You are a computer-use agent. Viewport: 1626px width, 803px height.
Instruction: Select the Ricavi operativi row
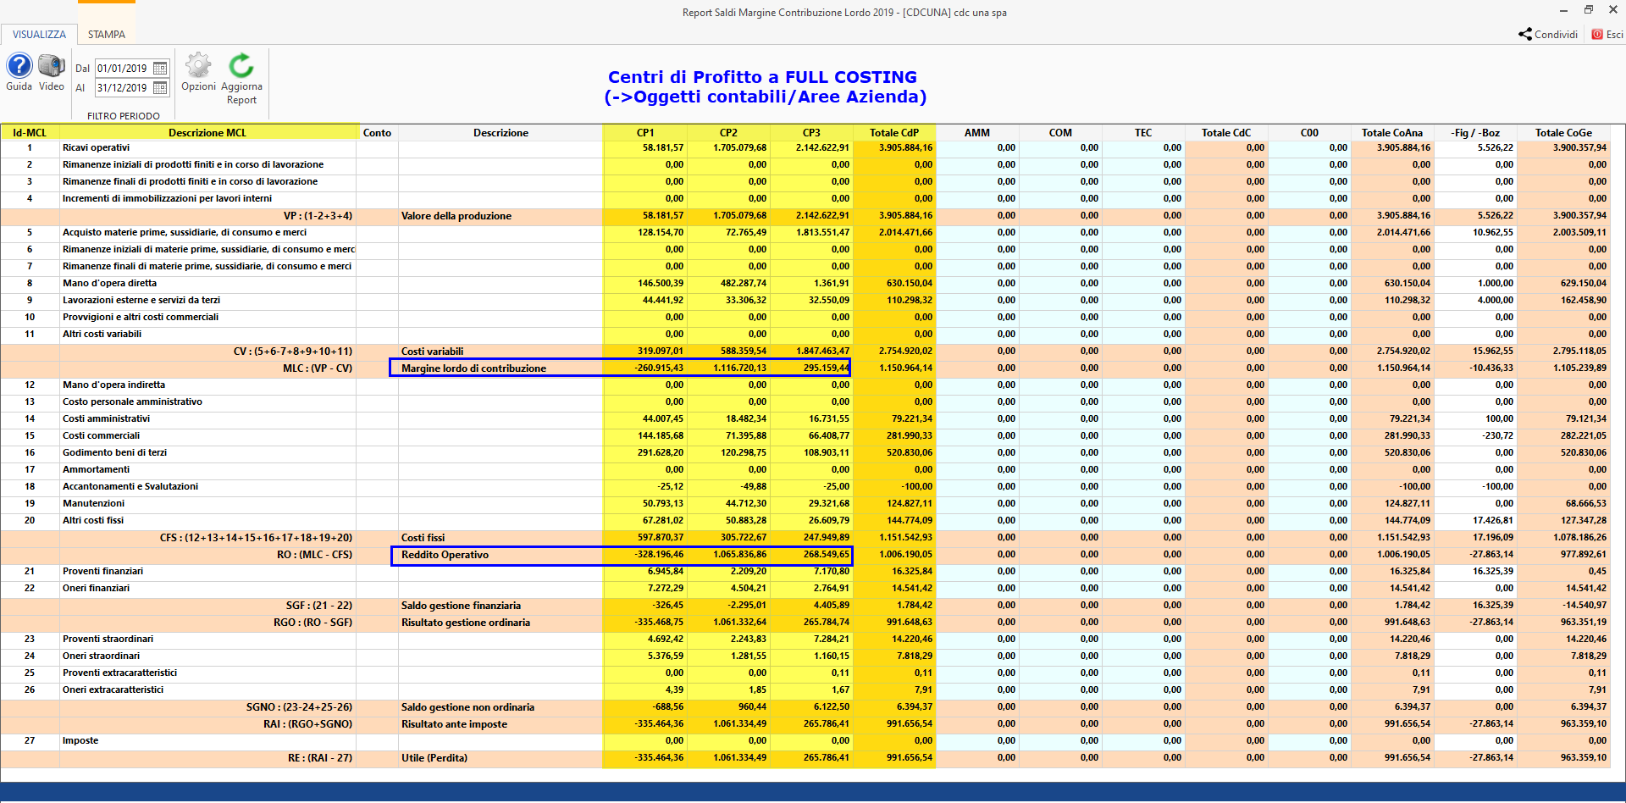coord(805,148)
